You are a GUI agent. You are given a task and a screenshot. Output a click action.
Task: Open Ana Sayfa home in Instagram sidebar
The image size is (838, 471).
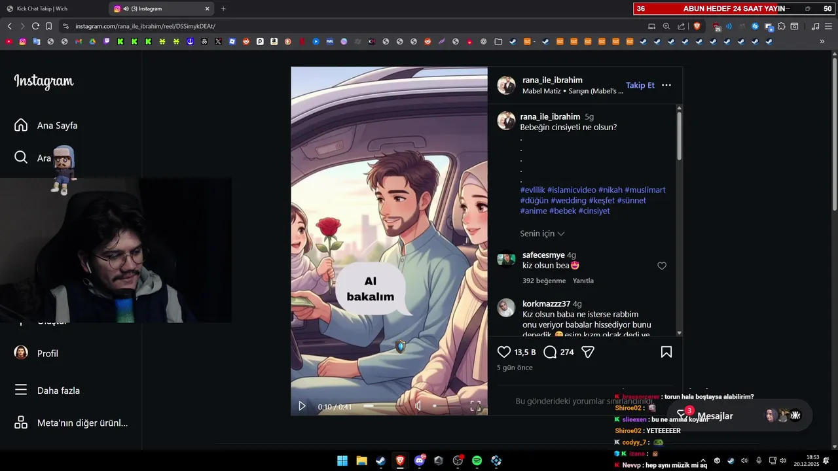(x=46, y=125)
